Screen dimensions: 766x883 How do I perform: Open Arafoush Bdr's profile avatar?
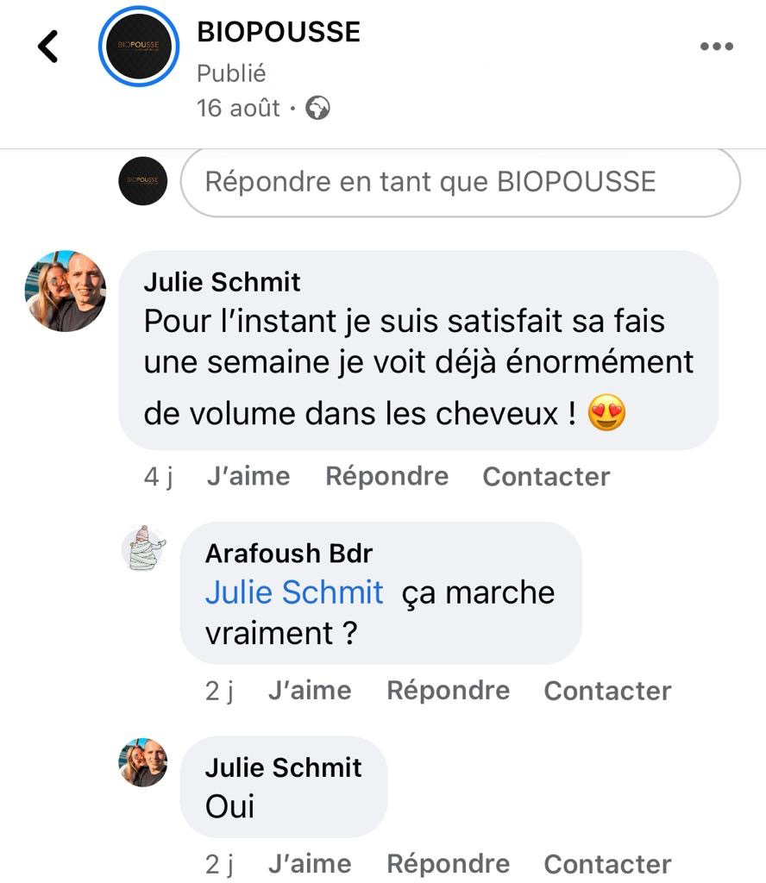click(x=143, y=548)
